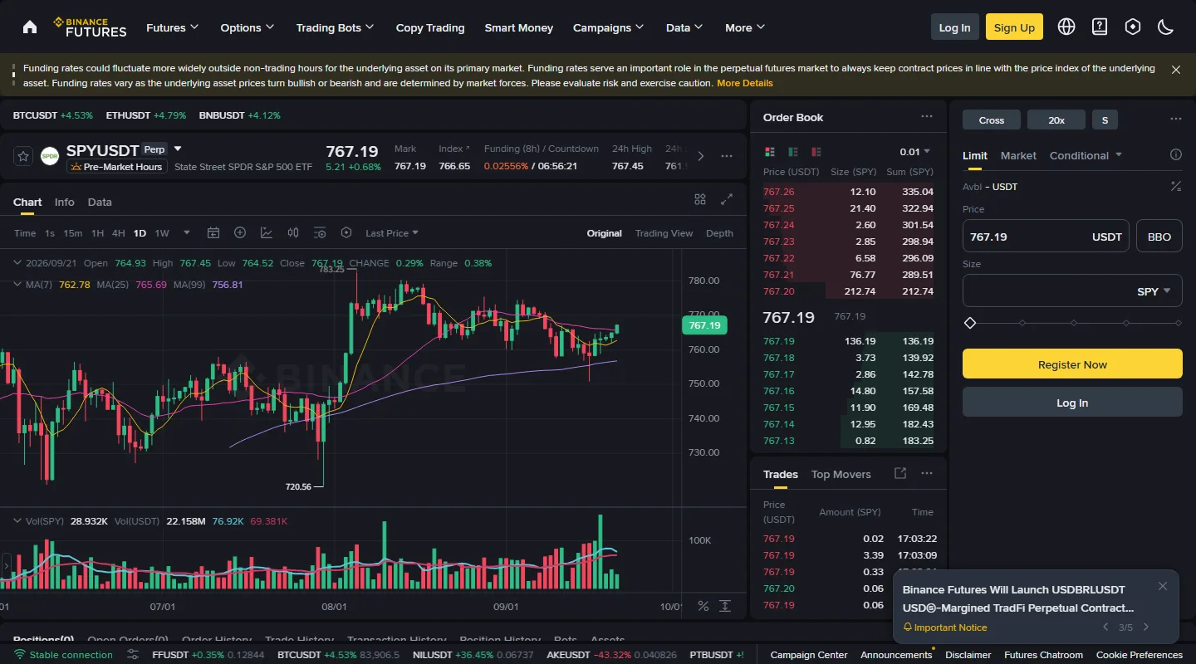This screenshot has height=664, width=1196.
Task: Switch to the Top Movers tab
Action: [841, 474]
